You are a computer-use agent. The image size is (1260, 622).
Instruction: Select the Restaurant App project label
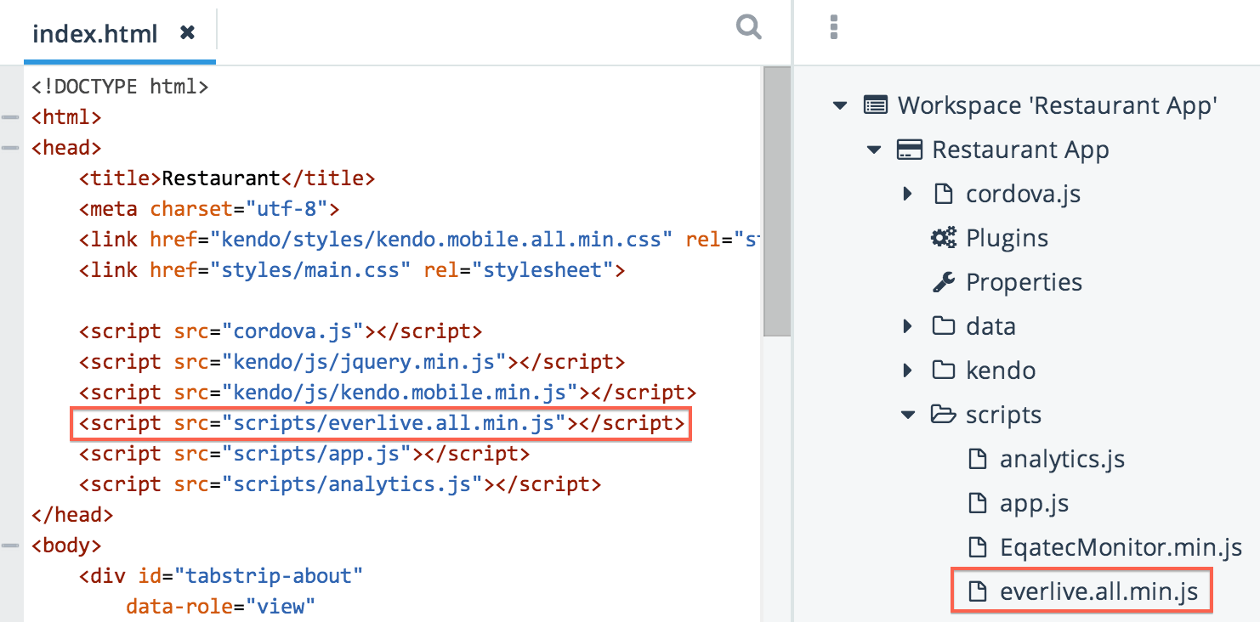pos(1020,150)
